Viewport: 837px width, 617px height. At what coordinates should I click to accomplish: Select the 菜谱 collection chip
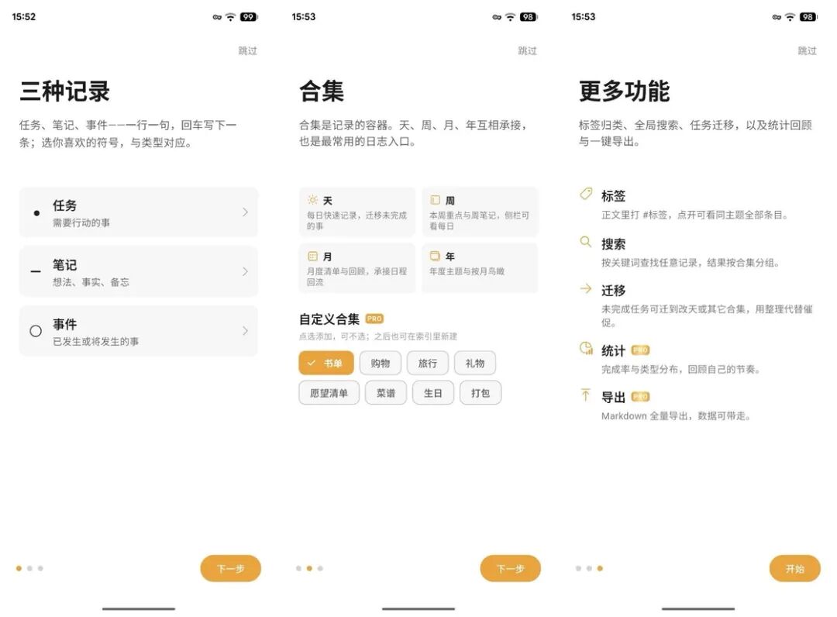pyautogui.click(x=386, y=393)
